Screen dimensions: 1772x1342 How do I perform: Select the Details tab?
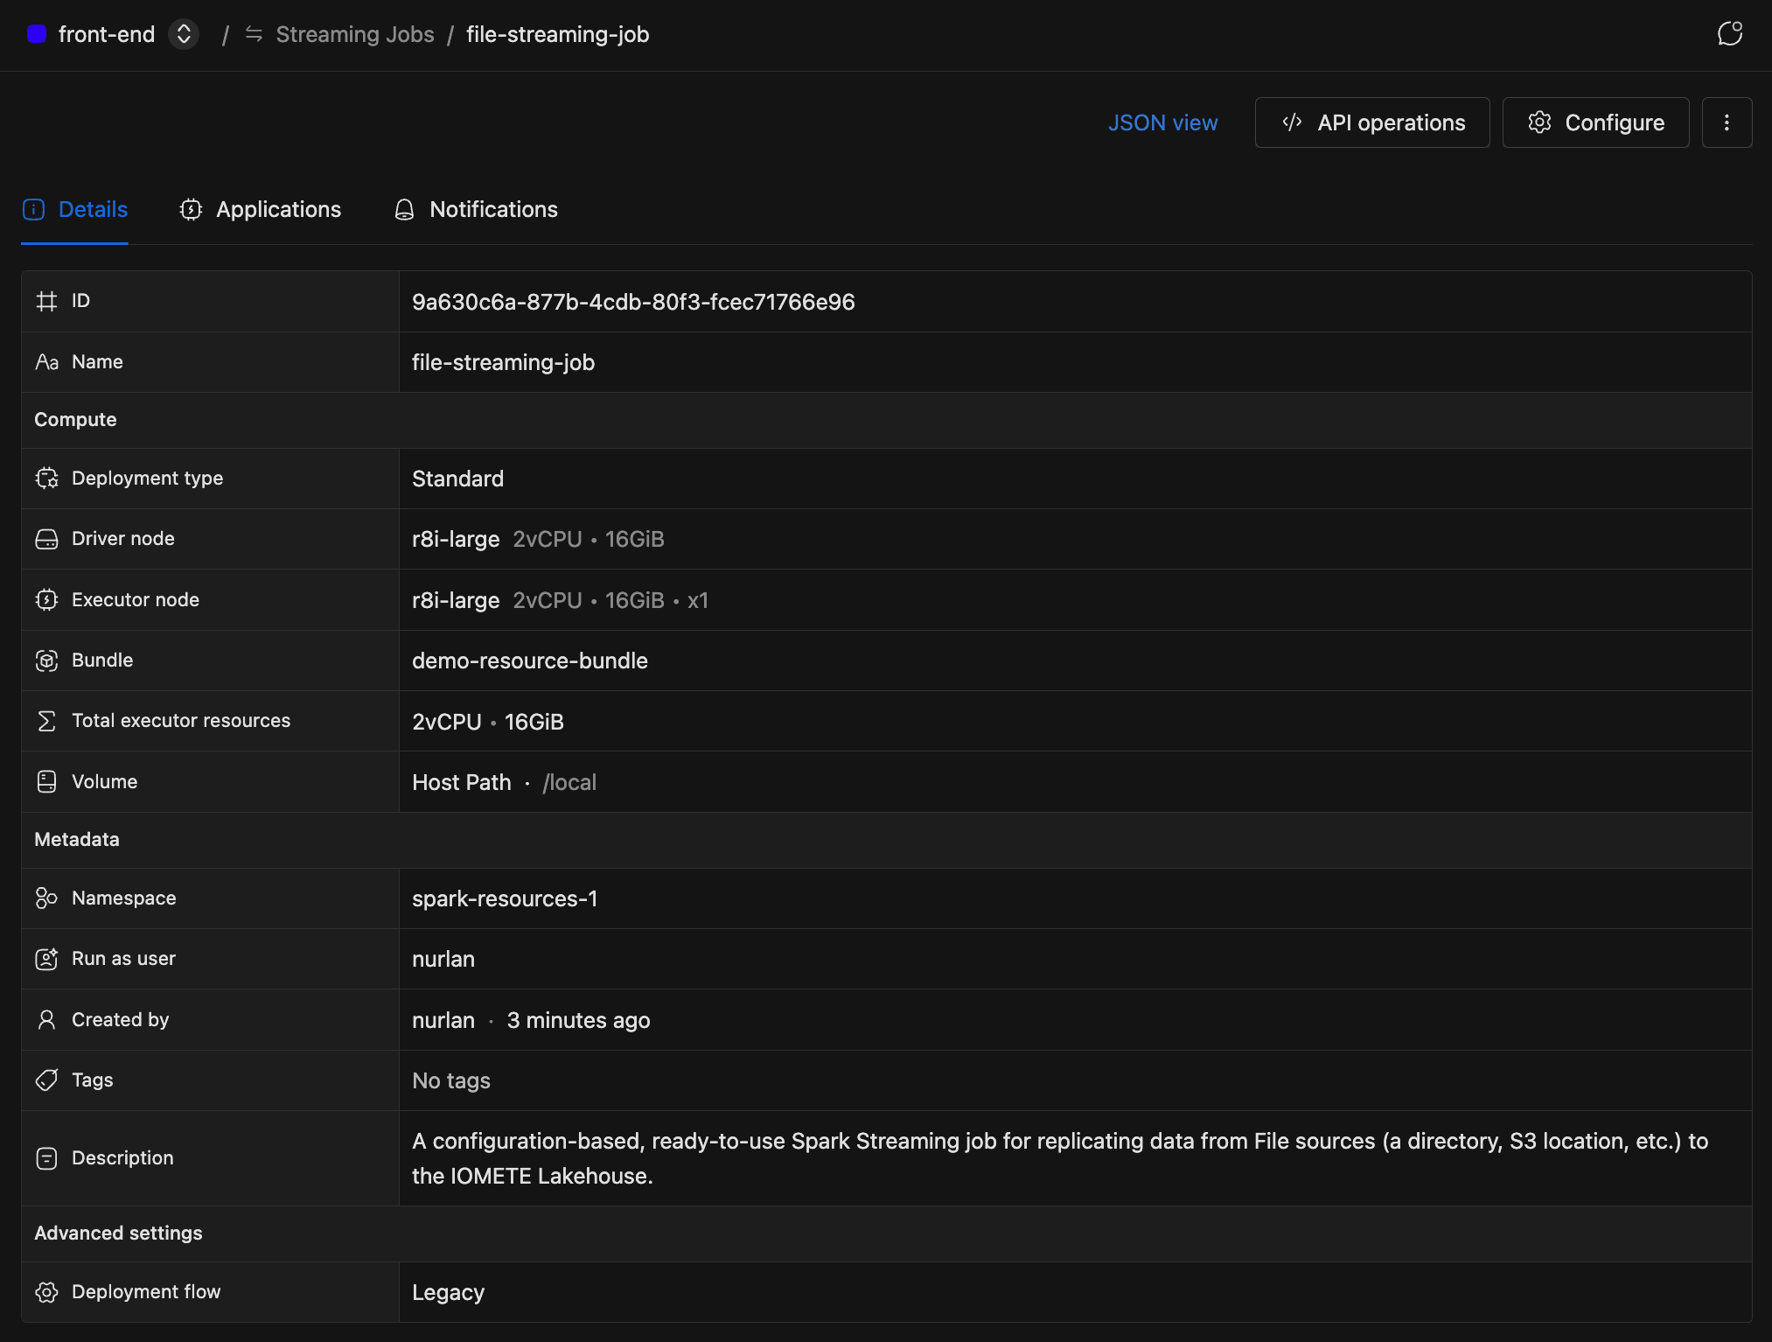point(75,210)
